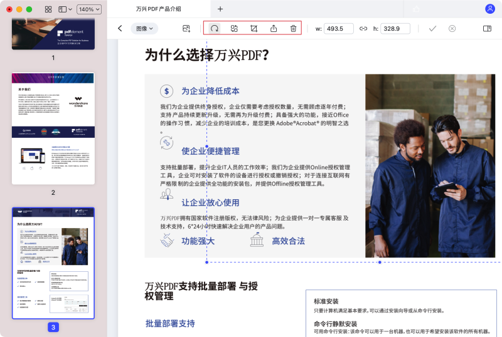The height and width of the screenshot is (337, 502).
Task: Expand the 图像 mode dropdown
Action: click(x=144, y=28)
